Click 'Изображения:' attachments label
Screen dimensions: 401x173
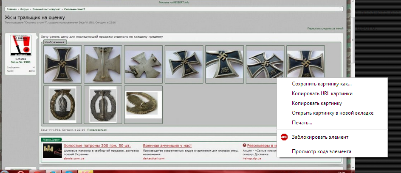click(55, 42)
